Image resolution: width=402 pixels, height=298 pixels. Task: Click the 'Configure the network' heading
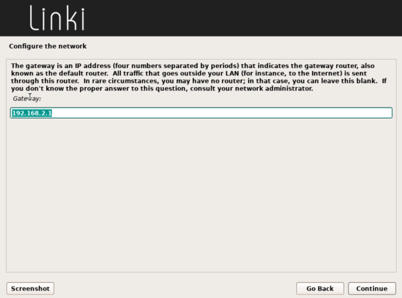click(47, 46)
